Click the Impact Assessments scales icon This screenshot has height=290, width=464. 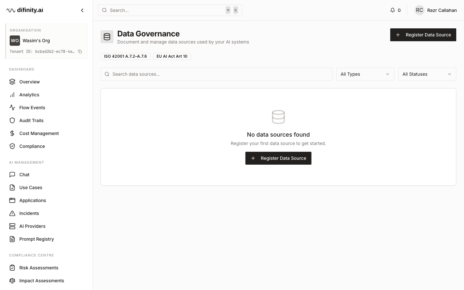pyautogui.click(x=12, y=281)
